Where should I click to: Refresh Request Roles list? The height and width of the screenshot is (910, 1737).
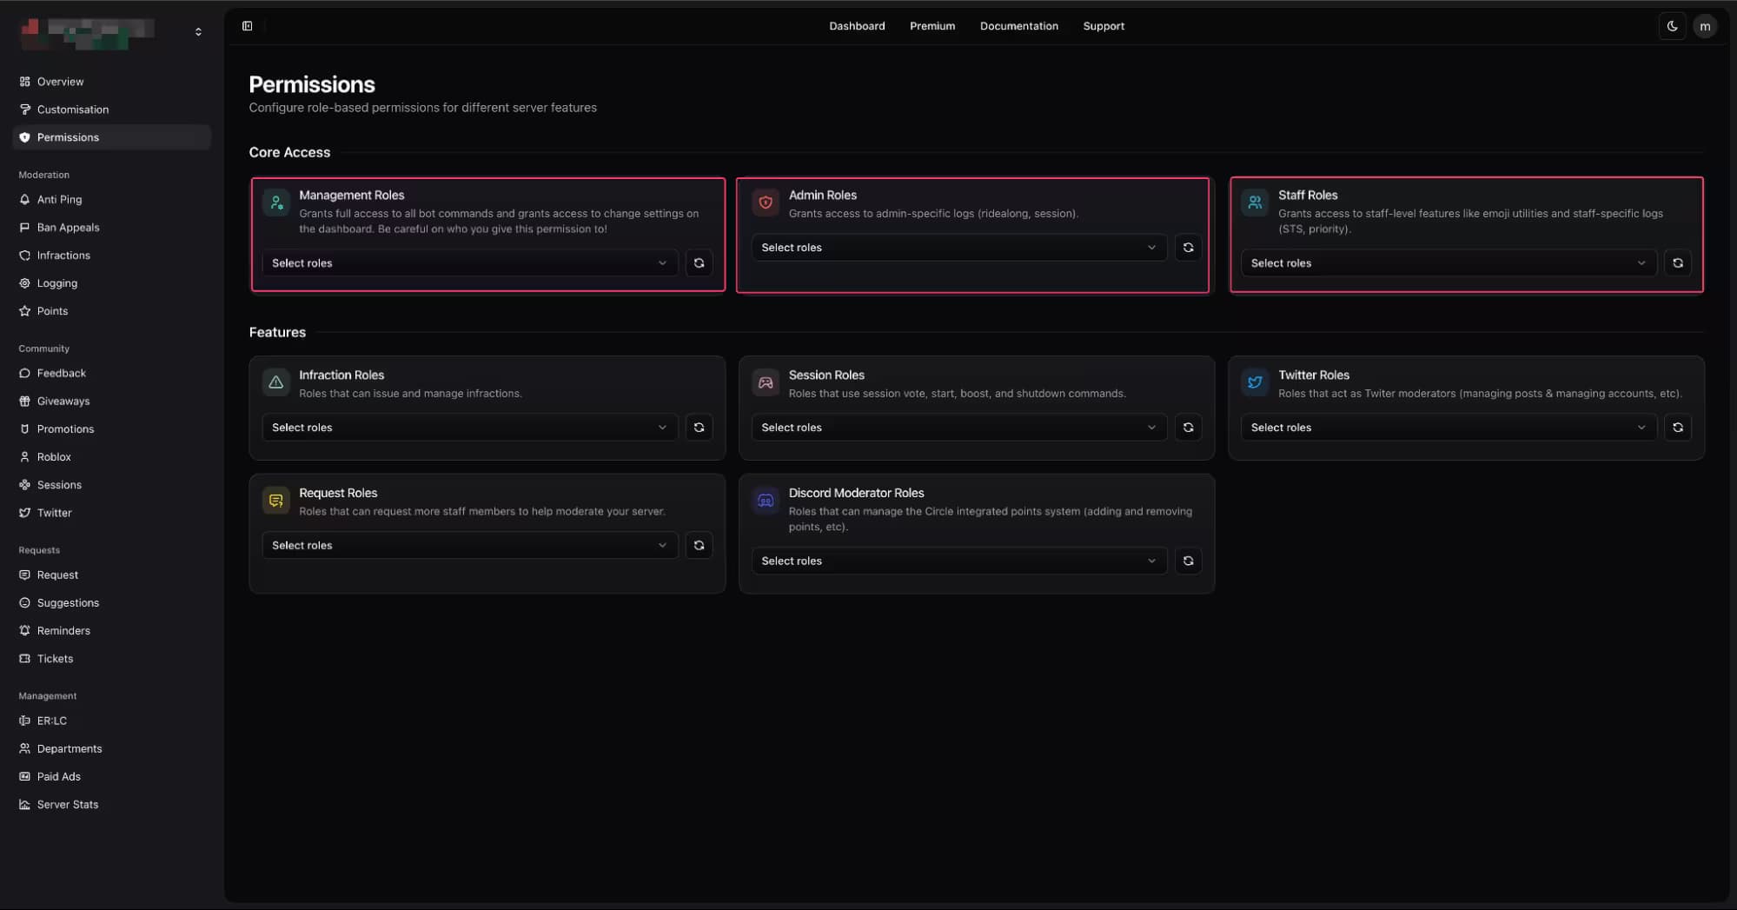(x=699, y=546)
